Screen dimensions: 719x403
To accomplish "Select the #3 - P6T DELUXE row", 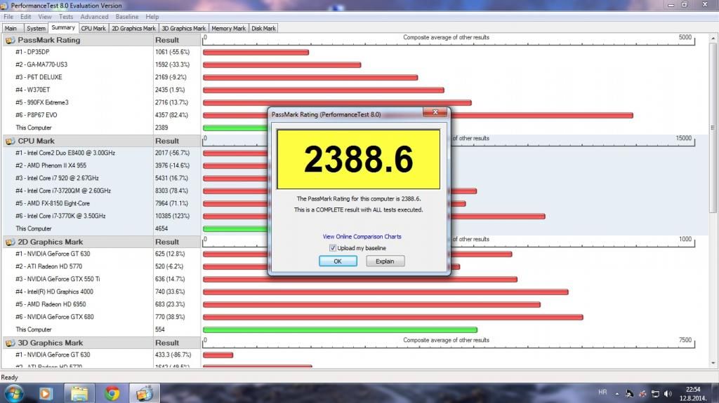I will tap(101, 77).
